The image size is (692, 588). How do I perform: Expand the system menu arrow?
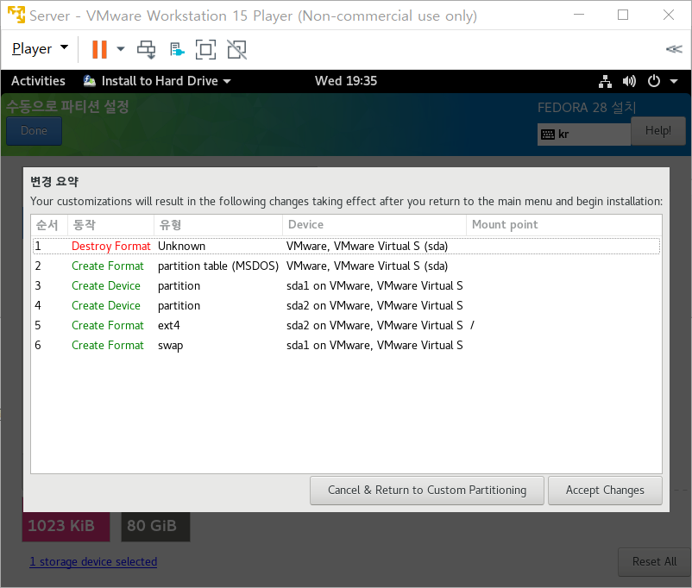tap(674, 81)
